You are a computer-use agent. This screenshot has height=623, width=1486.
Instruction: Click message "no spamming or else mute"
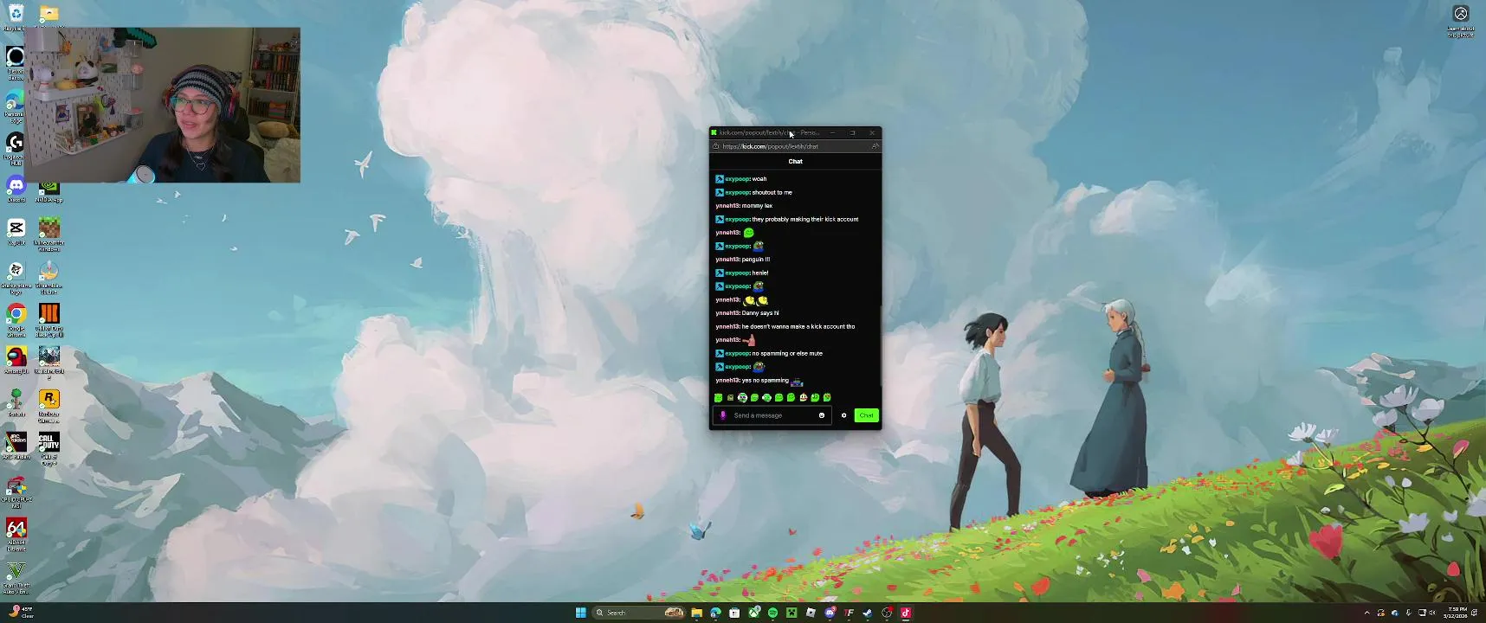pyautogui.click(x=787, y=353)
